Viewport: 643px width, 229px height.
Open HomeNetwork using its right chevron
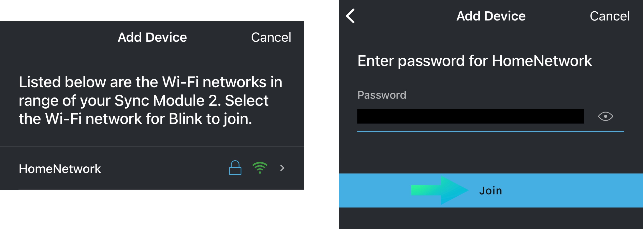pos(282,168)
